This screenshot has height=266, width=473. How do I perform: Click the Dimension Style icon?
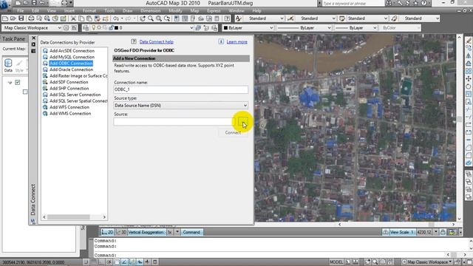click(290, 18)
